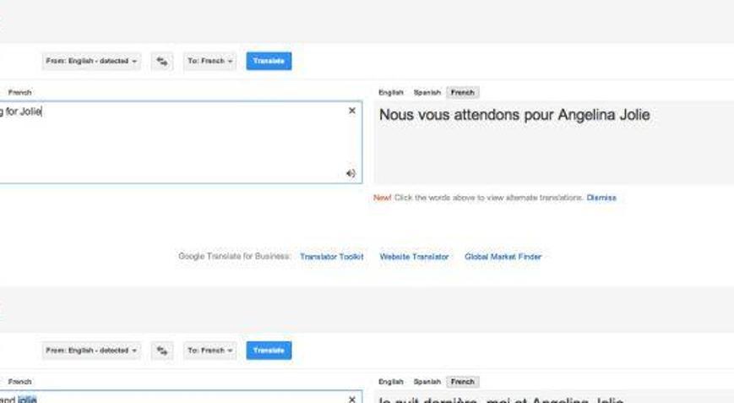Expand lower 'From: English - detected' dropdown
Screen dimensions: 734x403
(x=92, y=351)
